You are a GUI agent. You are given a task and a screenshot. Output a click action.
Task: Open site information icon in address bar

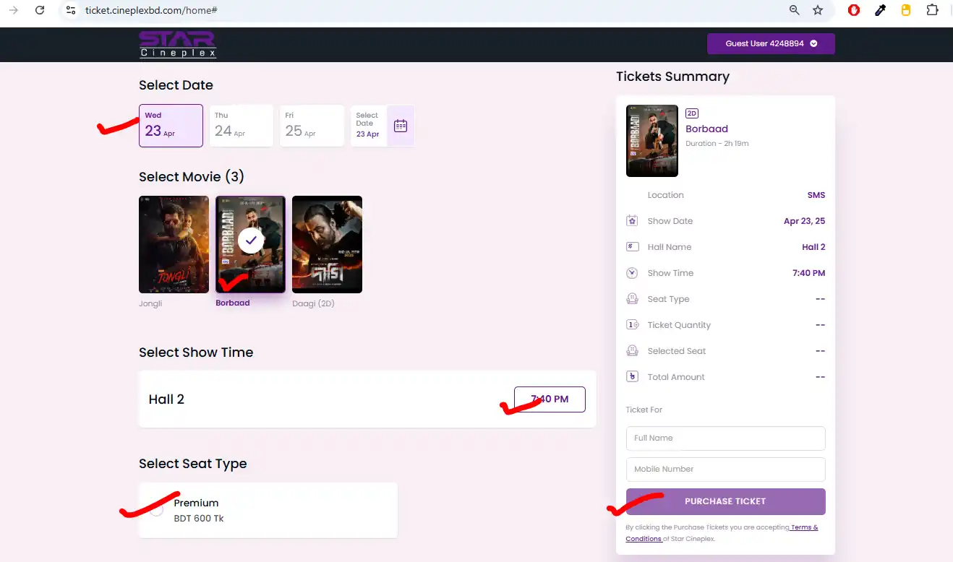tap(70, 10)
